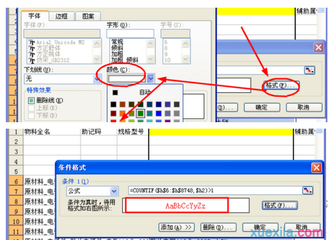Click the range selector icon beside COUNTIF formula

(307, 190)
